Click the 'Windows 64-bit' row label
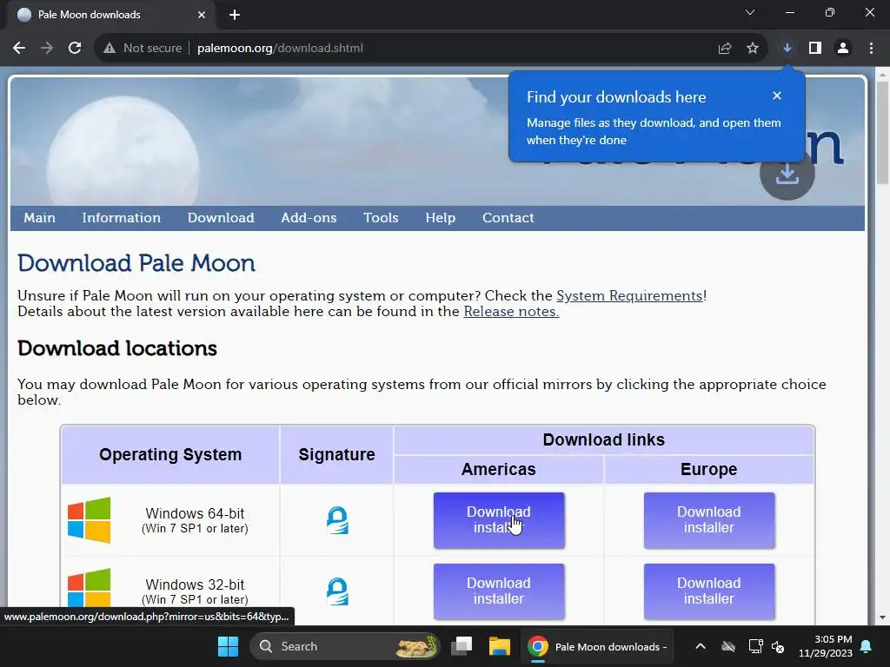The image size is (890, 667). click(195, 513)
